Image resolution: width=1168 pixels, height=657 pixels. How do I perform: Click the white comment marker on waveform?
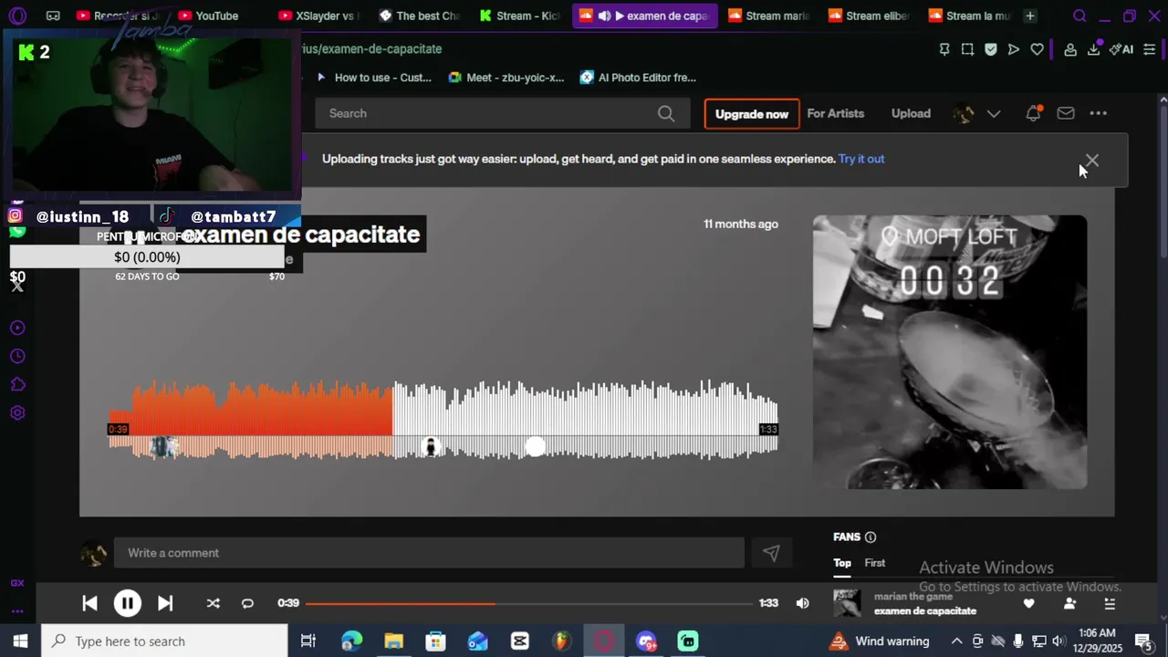(536, 446)
